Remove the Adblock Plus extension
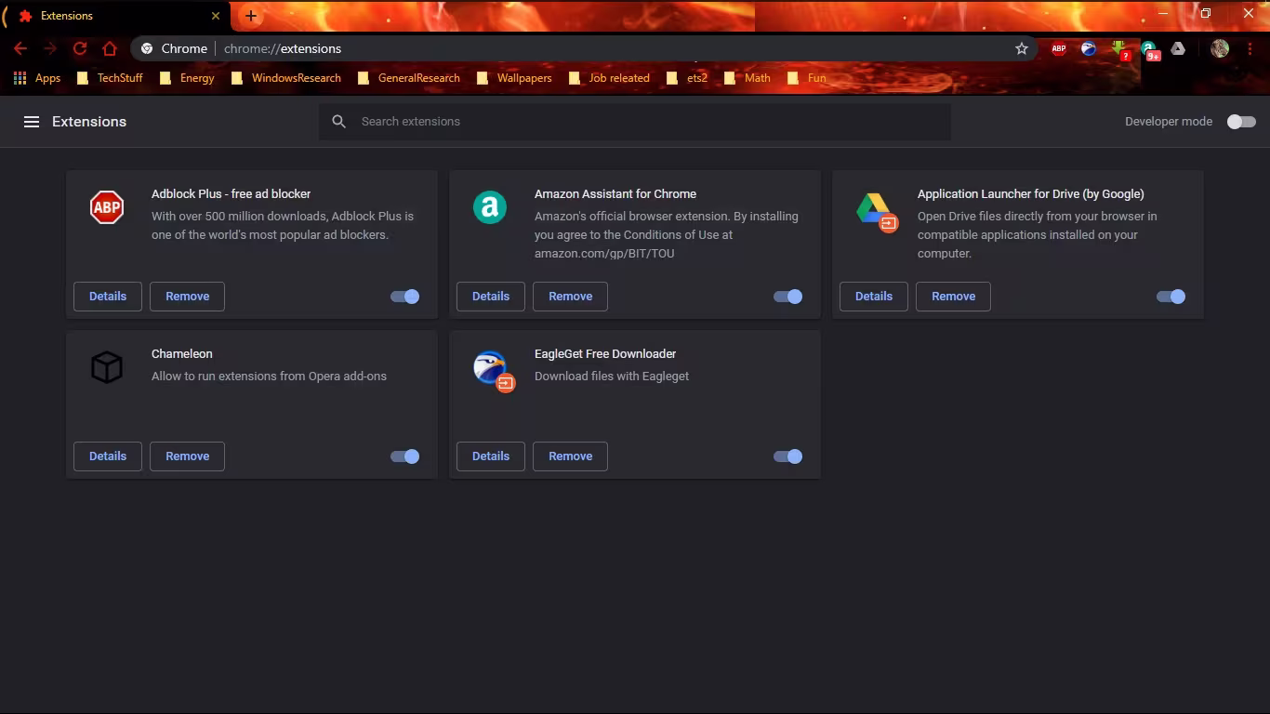 coord(187,297)
